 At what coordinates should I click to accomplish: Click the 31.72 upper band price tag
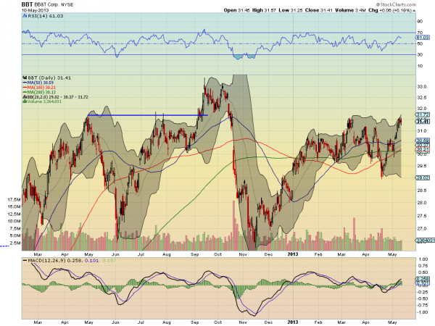(x=423, y=114)
